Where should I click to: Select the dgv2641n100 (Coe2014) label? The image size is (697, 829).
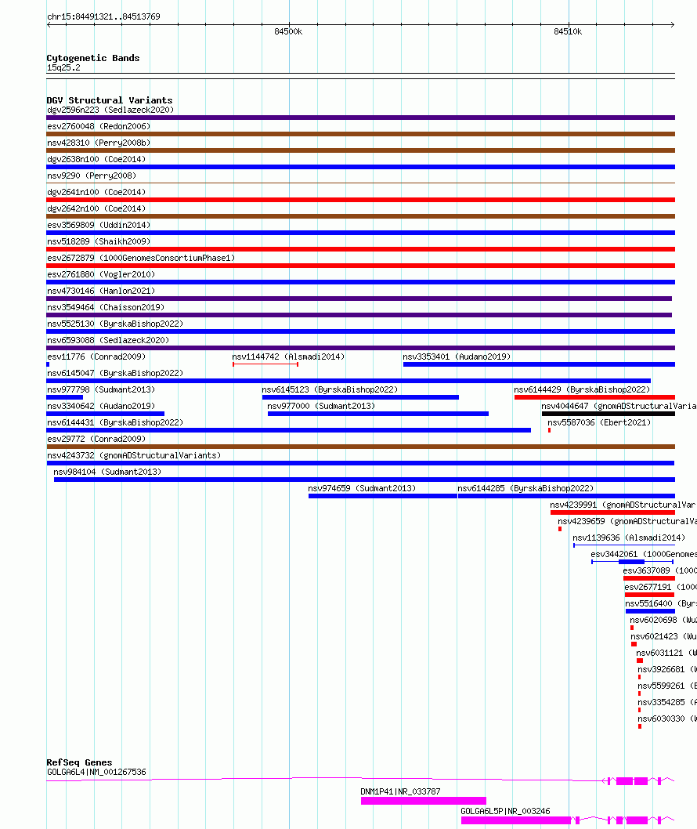click(x=96, y=192)
